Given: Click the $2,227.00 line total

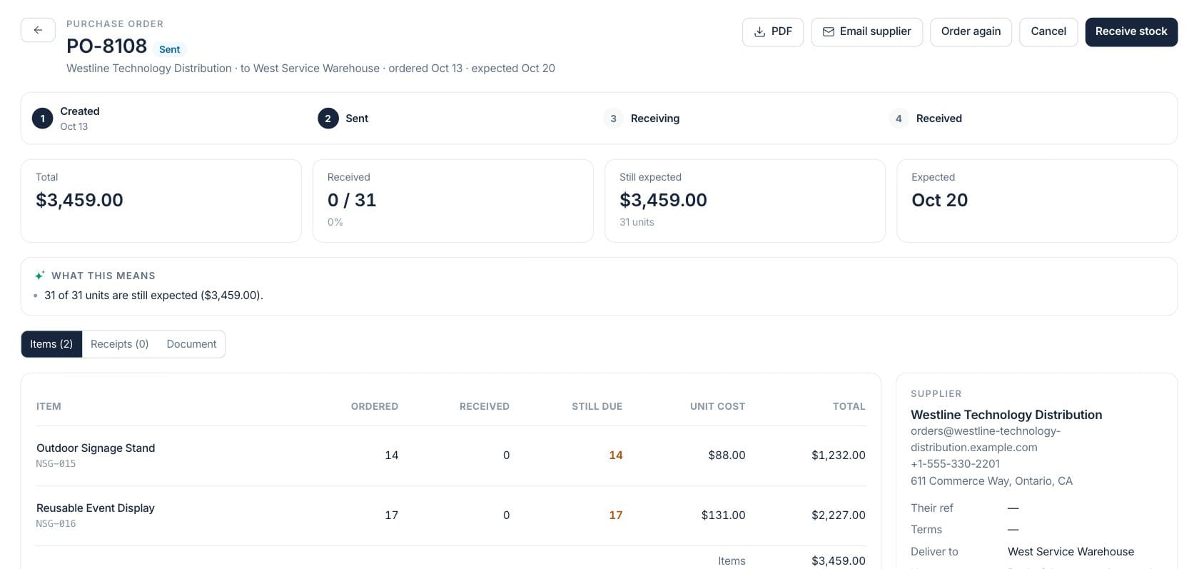Looking at the screenshot, I should [x=839, y=515].
